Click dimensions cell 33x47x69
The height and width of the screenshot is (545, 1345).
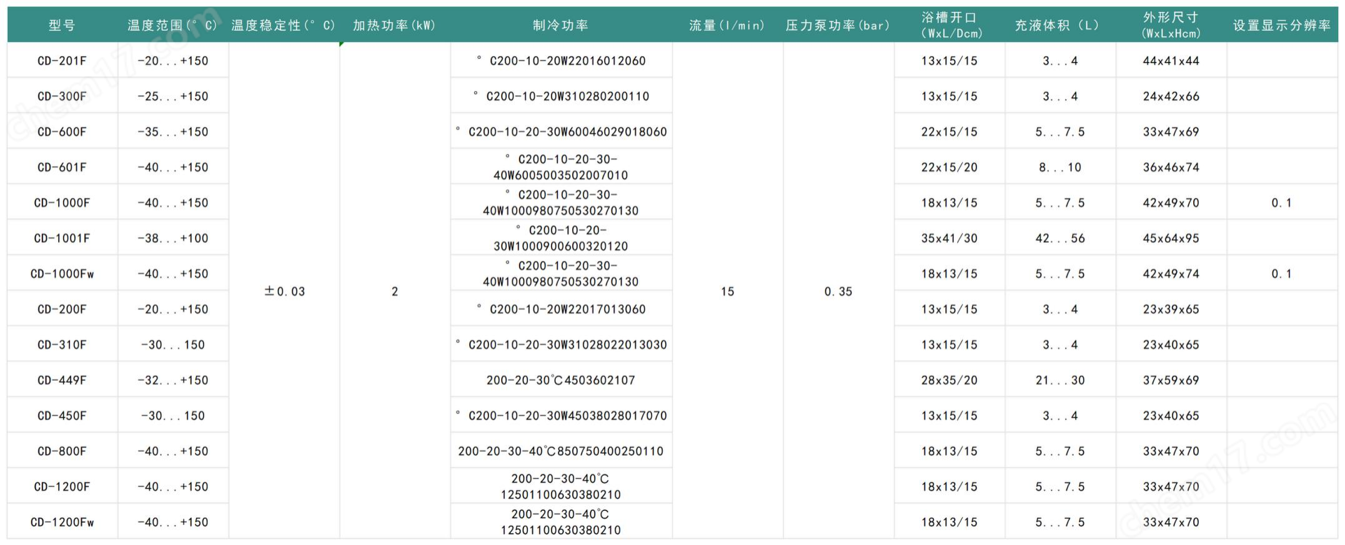[x=1171, y=132]
